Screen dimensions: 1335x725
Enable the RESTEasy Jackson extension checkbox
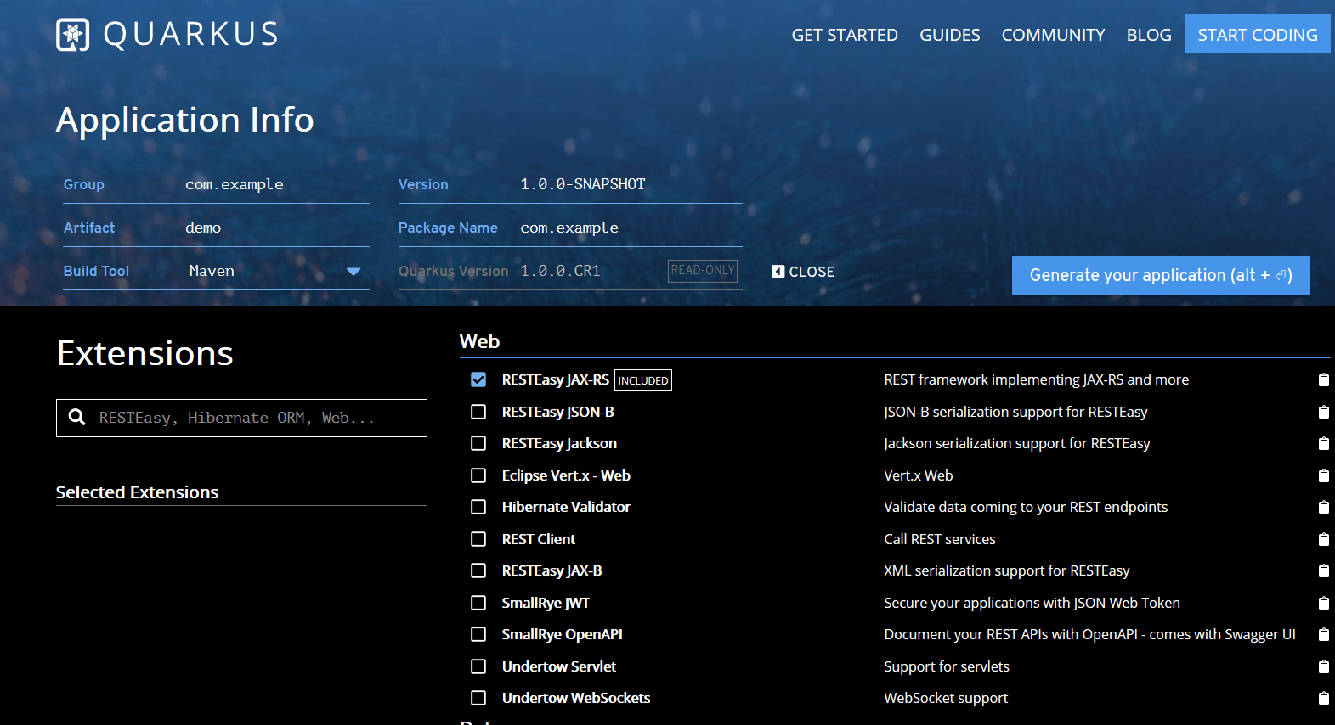coord(478,443)
